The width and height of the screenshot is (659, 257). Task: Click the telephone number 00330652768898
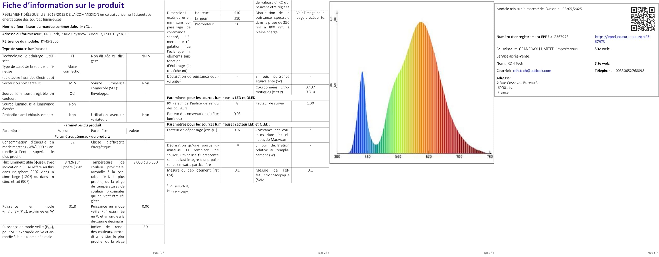[630, 71]
